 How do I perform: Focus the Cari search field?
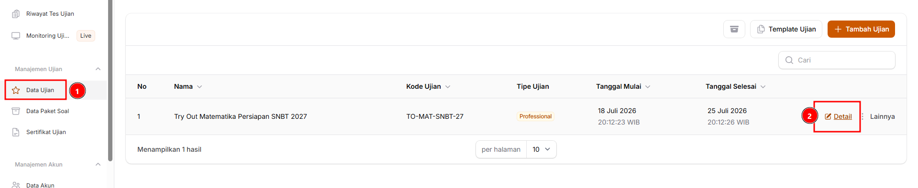(x=837, y=60)
